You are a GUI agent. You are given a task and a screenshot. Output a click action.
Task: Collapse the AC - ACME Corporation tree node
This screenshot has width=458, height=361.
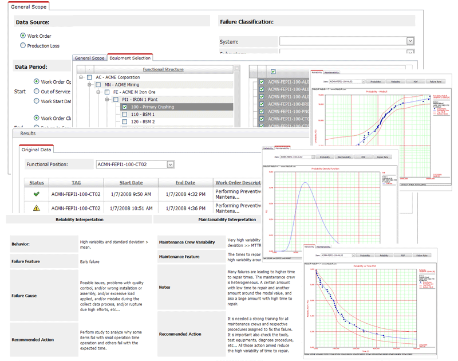click(81, 77)
